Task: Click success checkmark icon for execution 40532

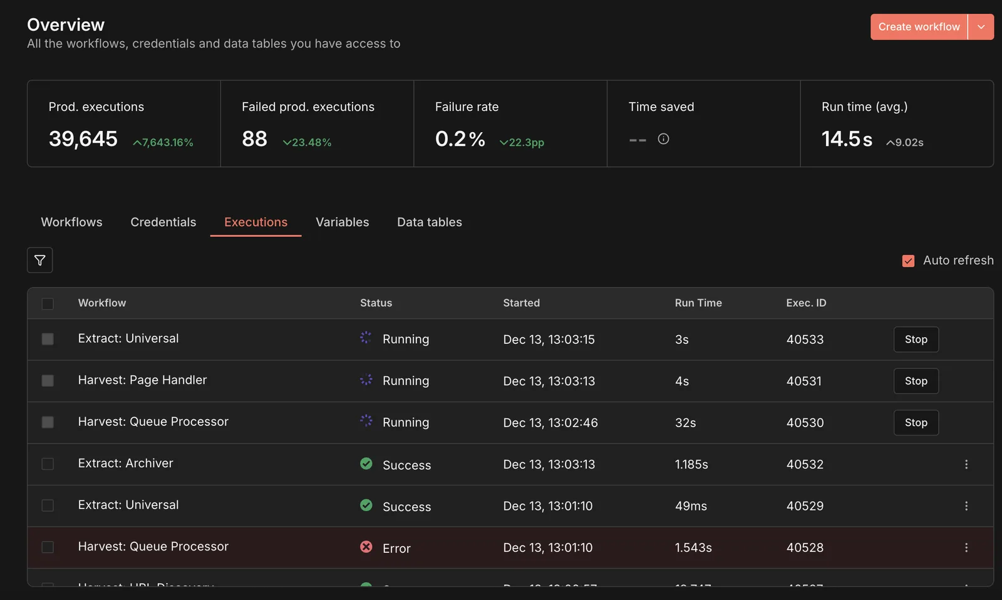Action: click(x=366, y=463)
